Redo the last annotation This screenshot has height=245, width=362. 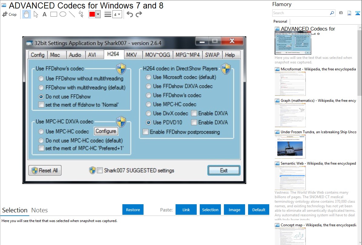point(139,14)
